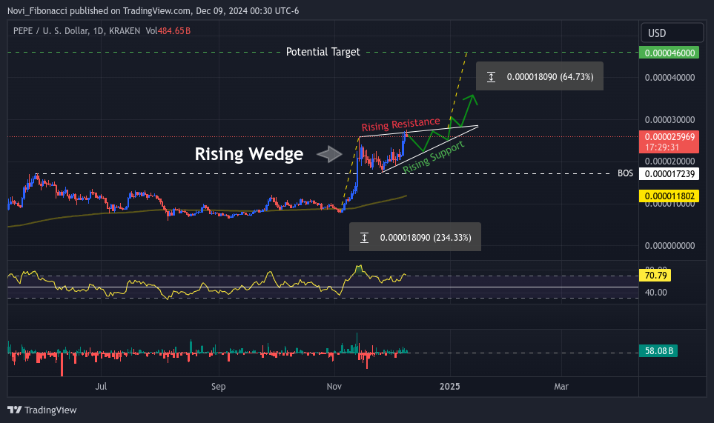Screen dimensions: 714x423
Task: Click the 0.000046000 green price label
Action: 670,53
